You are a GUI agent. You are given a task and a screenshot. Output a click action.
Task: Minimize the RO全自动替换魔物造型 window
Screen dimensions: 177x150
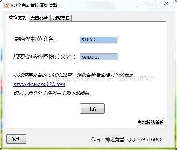pos(142,4)
